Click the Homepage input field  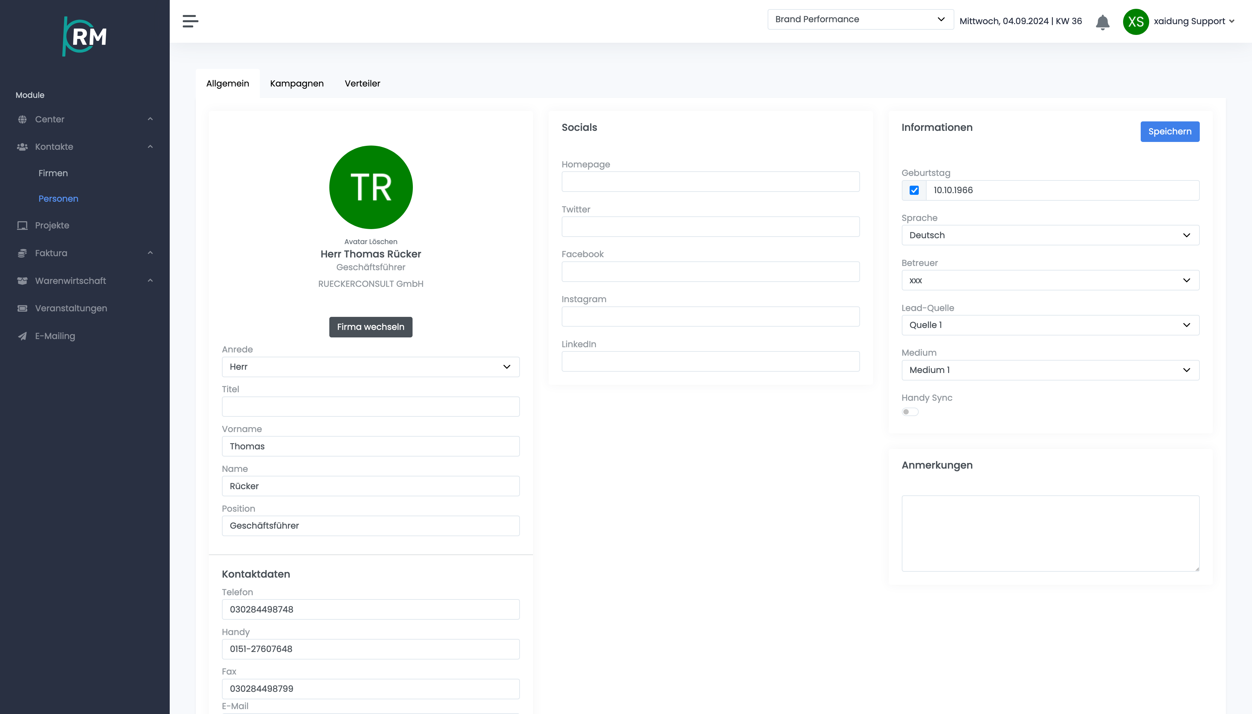point(710,181)
